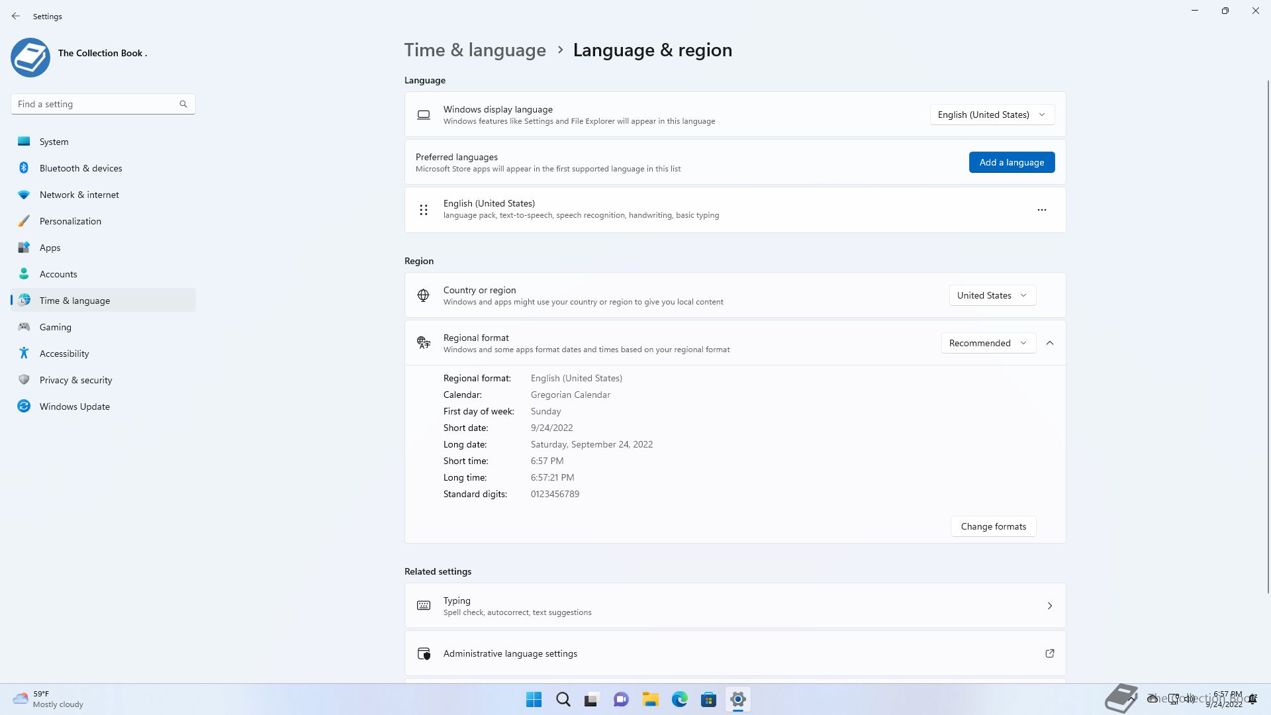The image size is (1271, 715).
Task: Open Microsoft Store from taskbar
Action: (x=708, y=699)
